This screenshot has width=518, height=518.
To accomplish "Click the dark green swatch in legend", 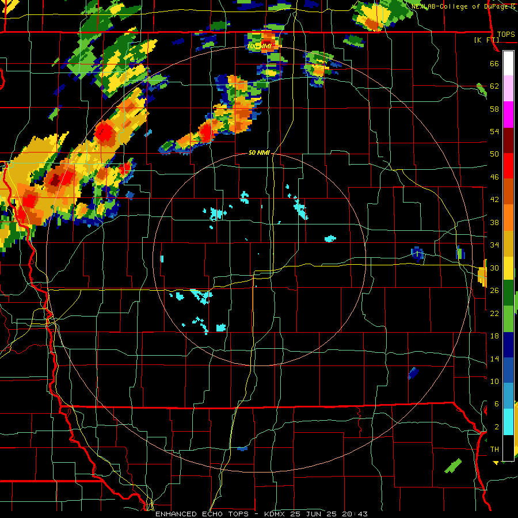I will (508, 293).
